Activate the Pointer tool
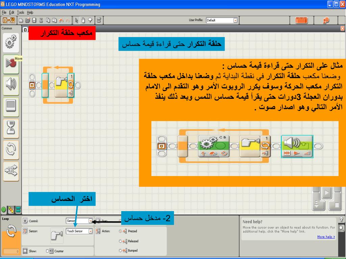Image resolution: width=346 pixels, height=259 pixels. 77,21
